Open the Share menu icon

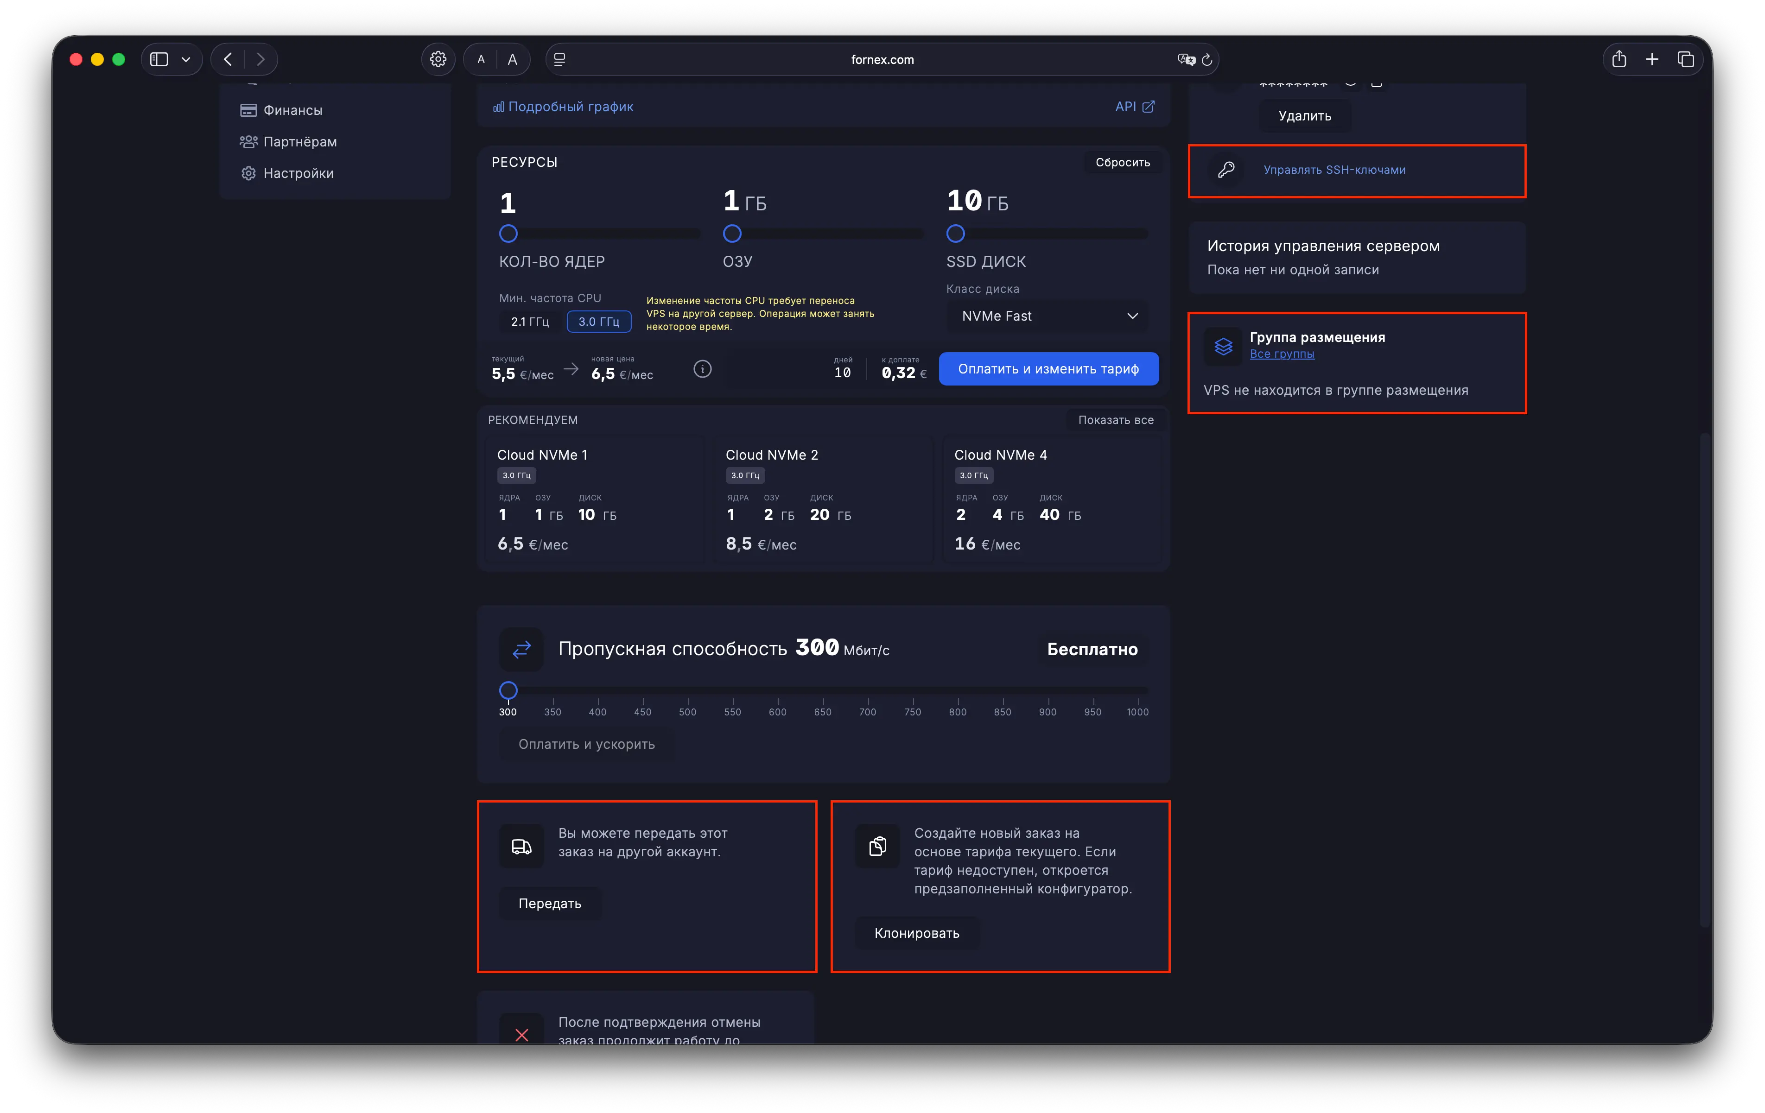[1619, 59]
